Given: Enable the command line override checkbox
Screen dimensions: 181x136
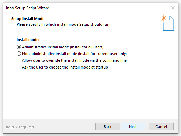Looking at the screenshot, I should point(19,60).
